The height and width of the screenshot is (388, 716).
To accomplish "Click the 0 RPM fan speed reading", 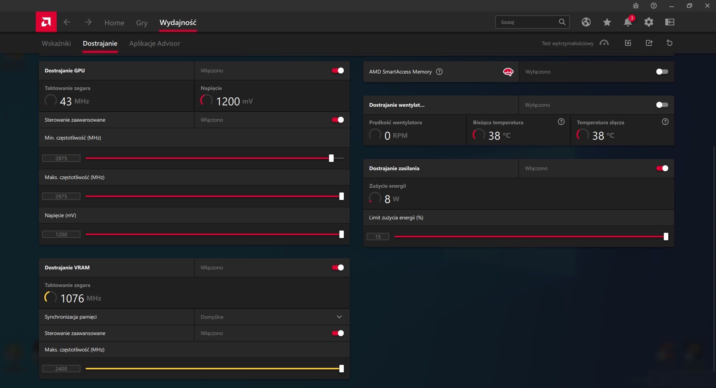I will coord(396,135).
